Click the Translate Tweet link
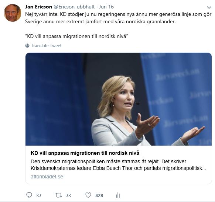 46,46
